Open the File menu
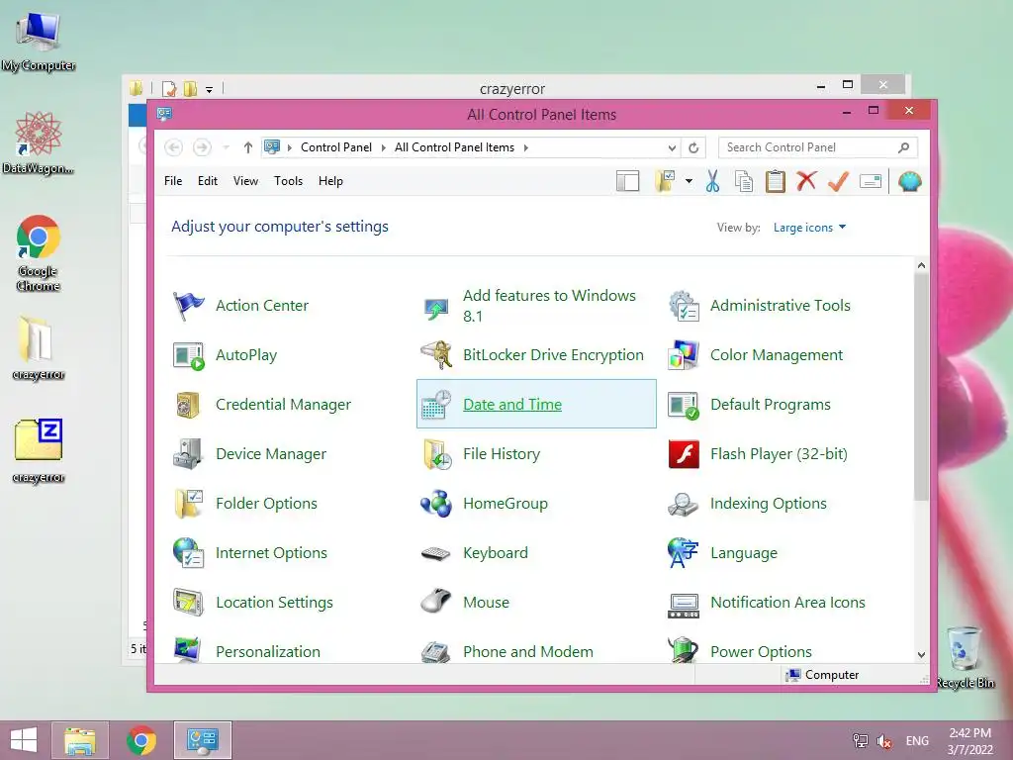 click(173, 182)
